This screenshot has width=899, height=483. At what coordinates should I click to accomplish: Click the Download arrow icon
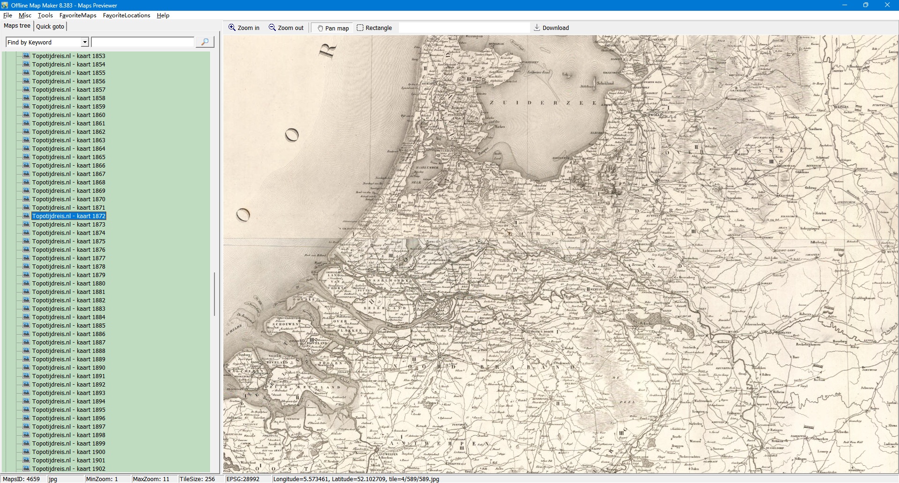click(x=537, y=28)
